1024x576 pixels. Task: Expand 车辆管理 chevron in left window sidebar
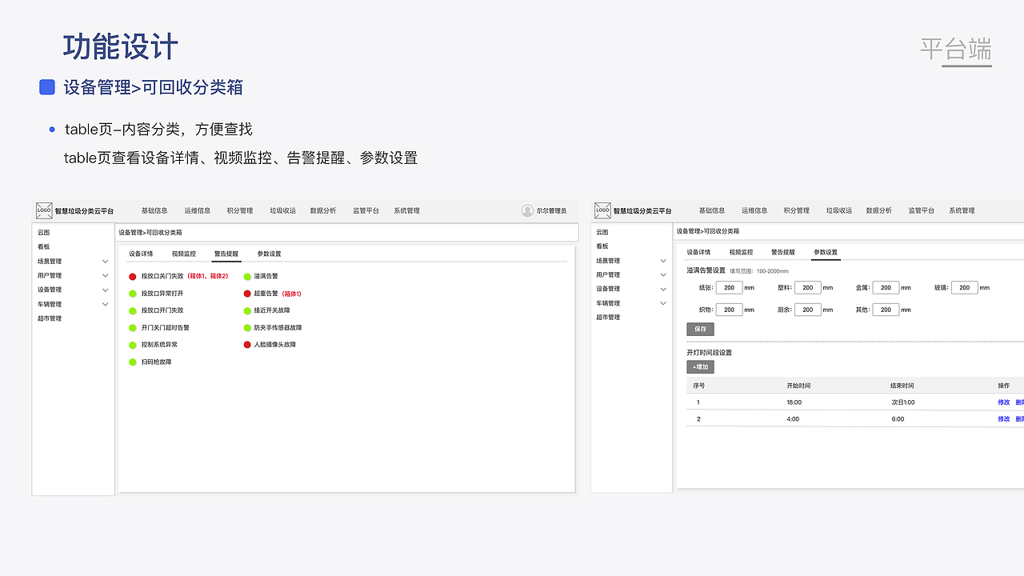[105, 304]
